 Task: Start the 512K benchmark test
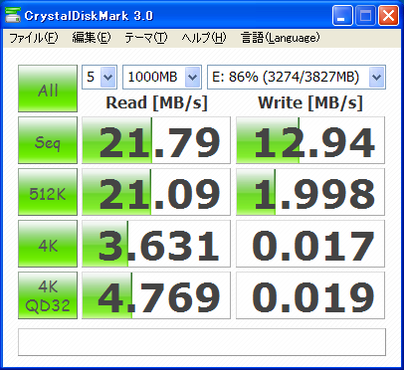(x=48, y=192)
